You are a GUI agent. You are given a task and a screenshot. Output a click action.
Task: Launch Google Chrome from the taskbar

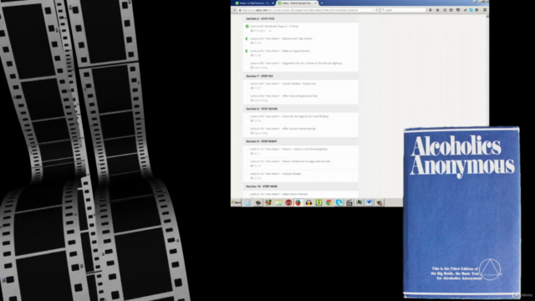point(329,202)
